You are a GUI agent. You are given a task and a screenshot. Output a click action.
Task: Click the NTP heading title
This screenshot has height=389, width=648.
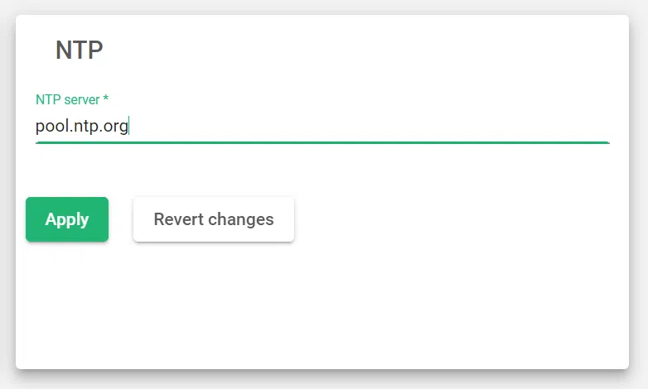coord(79,50)
